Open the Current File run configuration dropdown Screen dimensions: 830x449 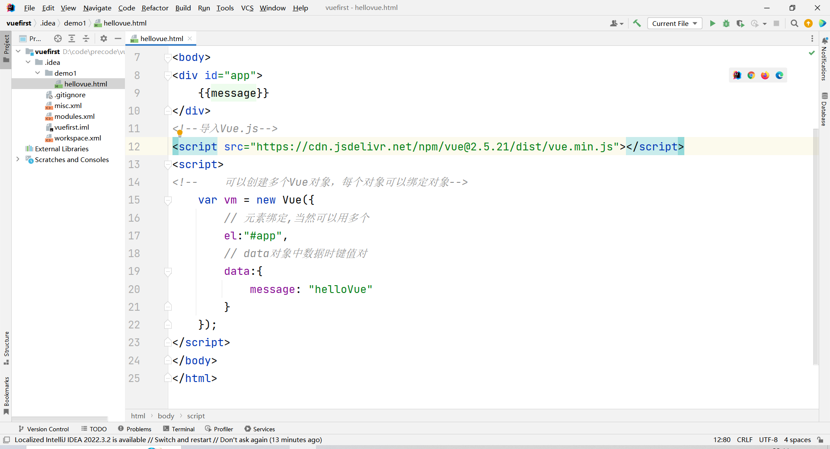674,23
